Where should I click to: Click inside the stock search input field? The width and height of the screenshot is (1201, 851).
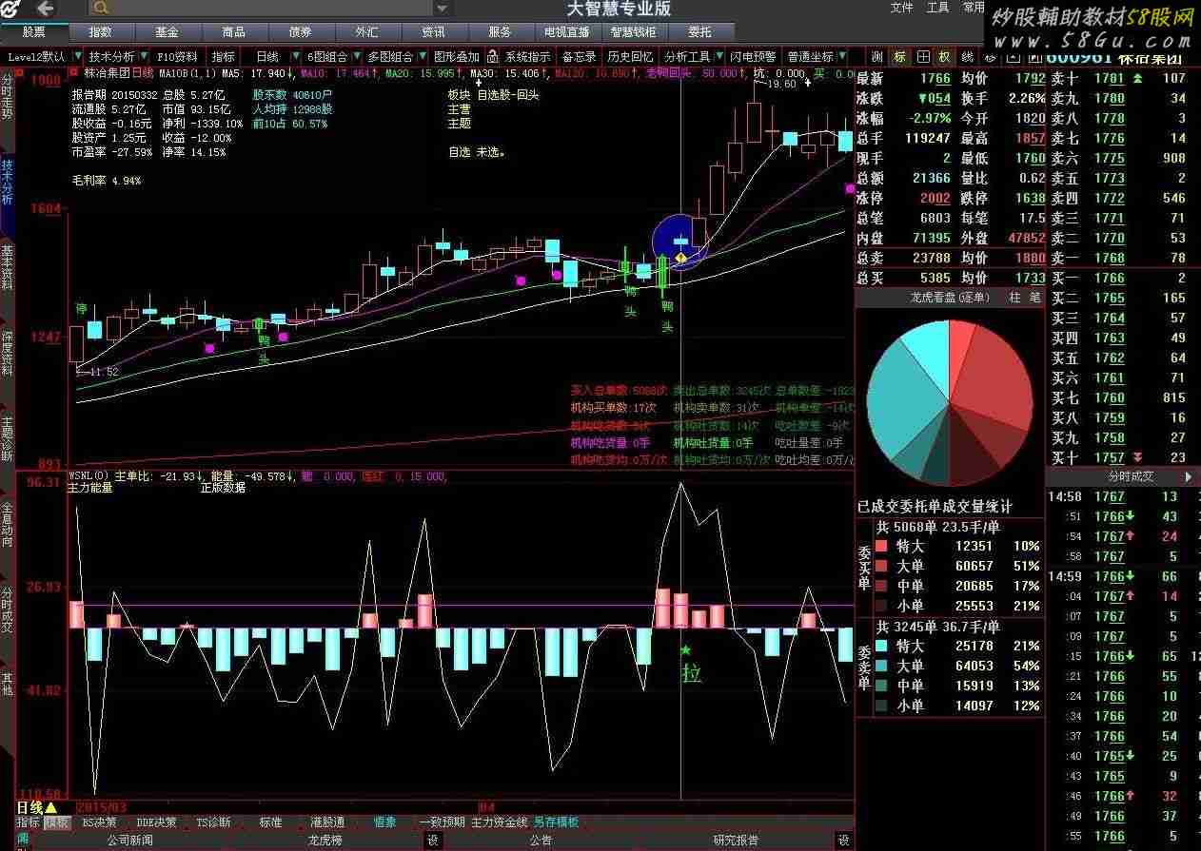click(x=271, y=9)
